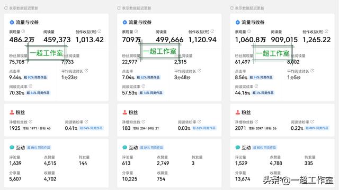339x190 pixels.
Task: Click the info icon beside 展现量 above 1,060.8万
Action: pos(249,31)
